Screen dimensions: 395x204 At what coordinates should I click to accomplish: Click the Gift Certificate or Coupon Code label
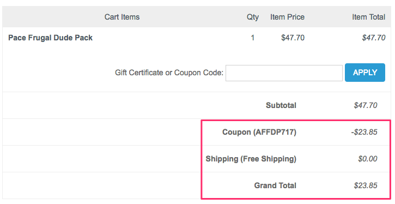(169, 73)
